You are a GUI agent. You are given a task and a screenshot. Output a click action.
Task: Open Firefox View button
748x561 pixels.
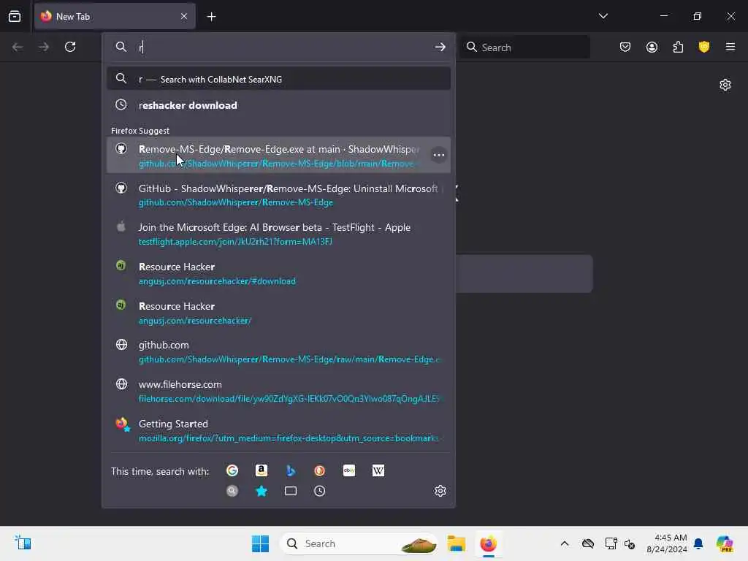click(15, 16)
